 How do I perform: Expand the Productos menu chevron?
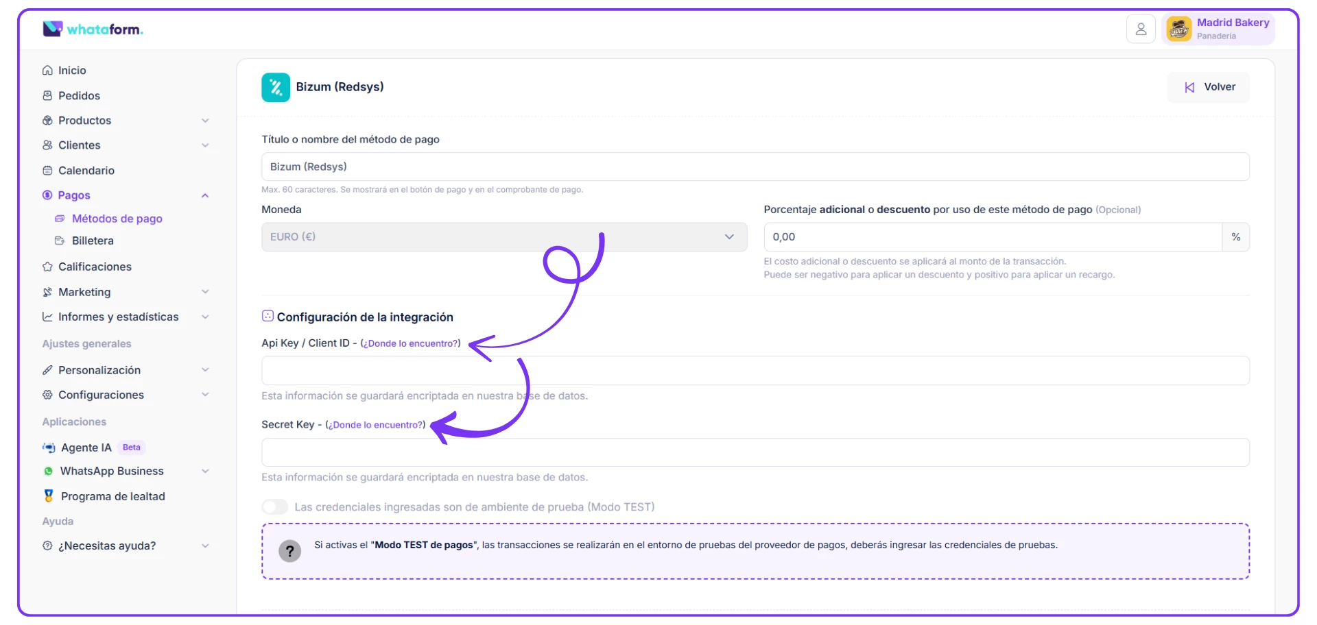[205, 121]
